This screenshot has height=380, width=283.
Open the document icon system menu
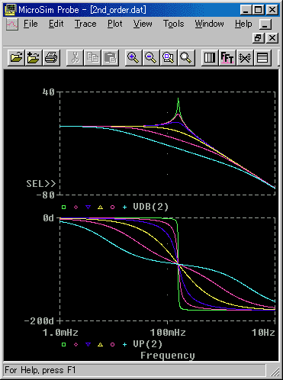12,24
